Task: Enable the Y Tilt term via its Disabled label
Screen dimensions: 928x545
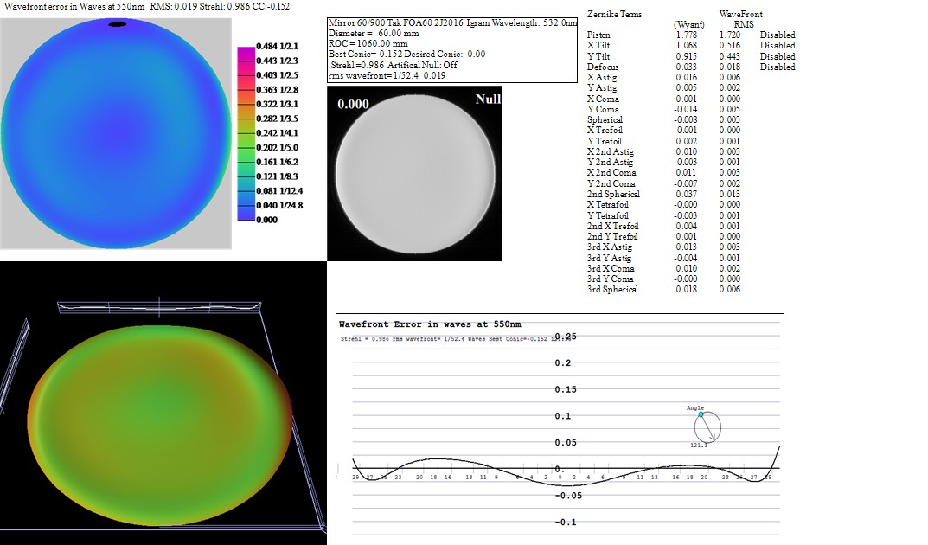Action: point(777,57)
